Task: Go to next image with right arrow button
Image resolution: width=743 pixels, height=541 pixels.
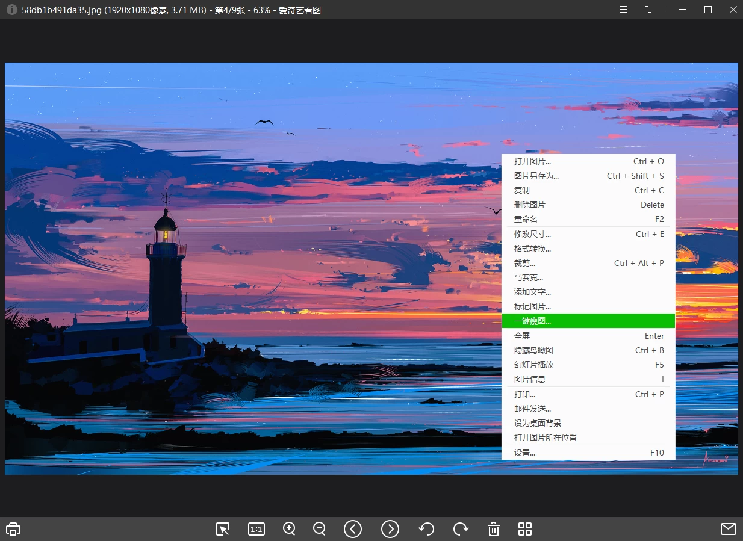Action: [x=390, y=528]
